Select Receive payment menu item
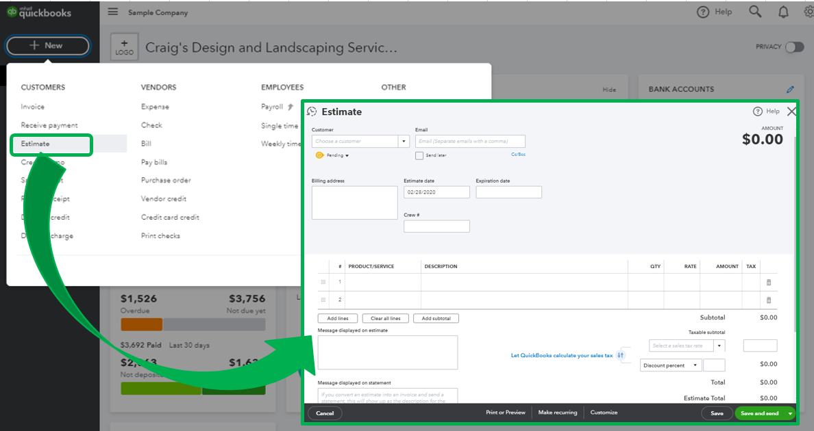 click(x=49, y=125)
